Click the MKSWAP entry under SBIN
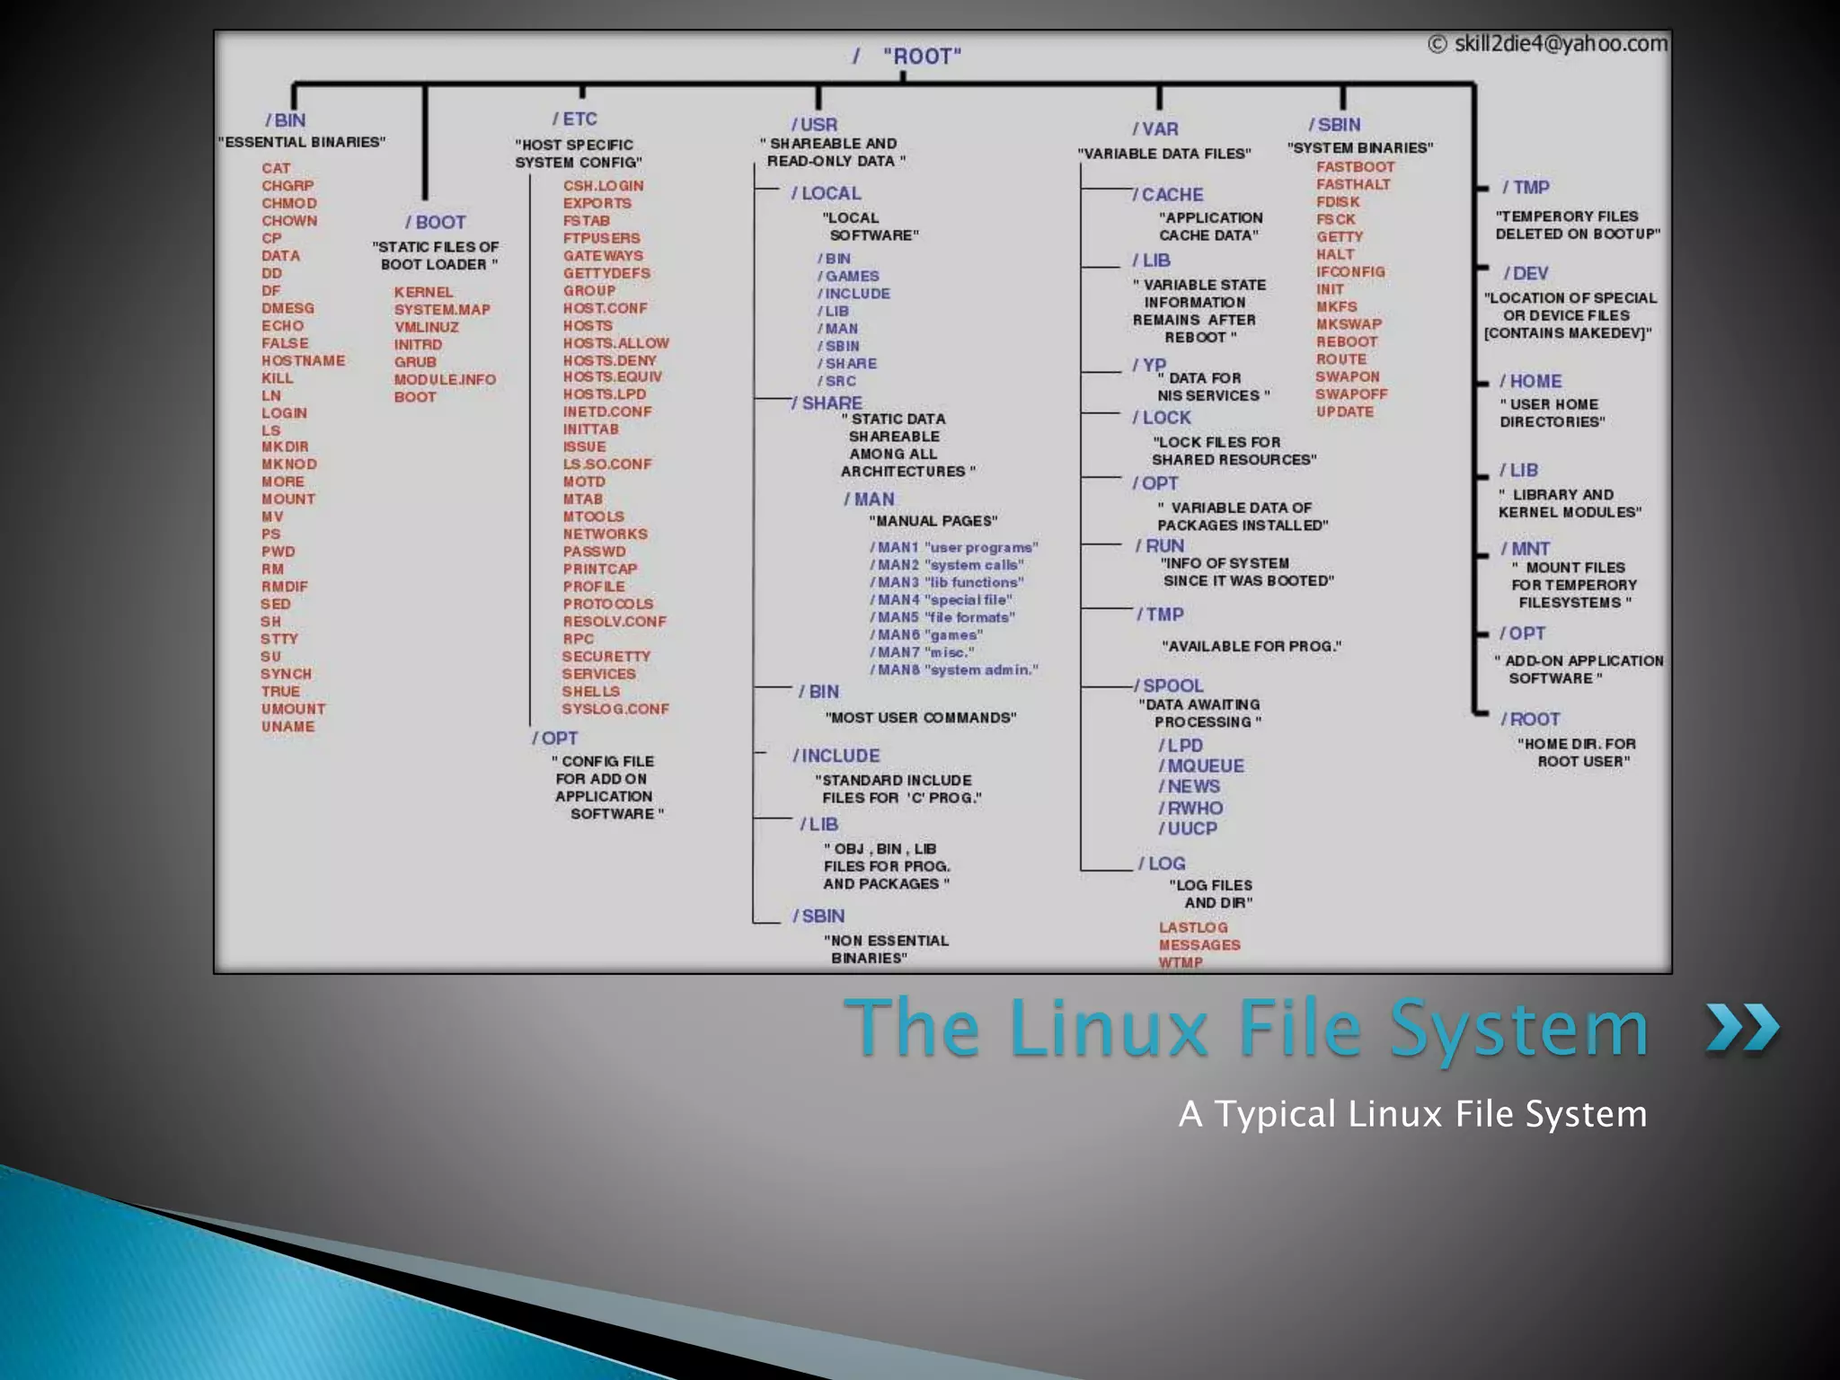 (1349, 324)
